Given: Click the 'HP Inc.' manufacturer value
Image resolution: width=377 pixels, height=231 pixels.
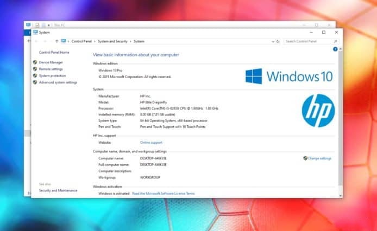Looking at the screenshot, I should click(145, 97).
